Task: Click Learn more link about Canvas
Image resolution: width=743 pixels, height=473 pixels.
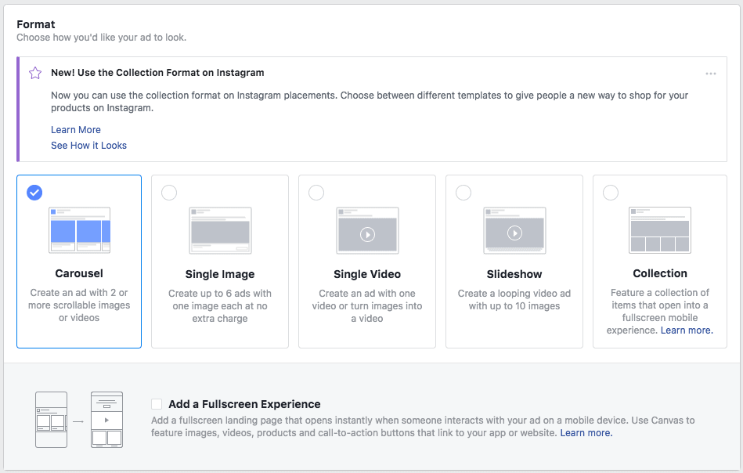Action: coord(586,433)
